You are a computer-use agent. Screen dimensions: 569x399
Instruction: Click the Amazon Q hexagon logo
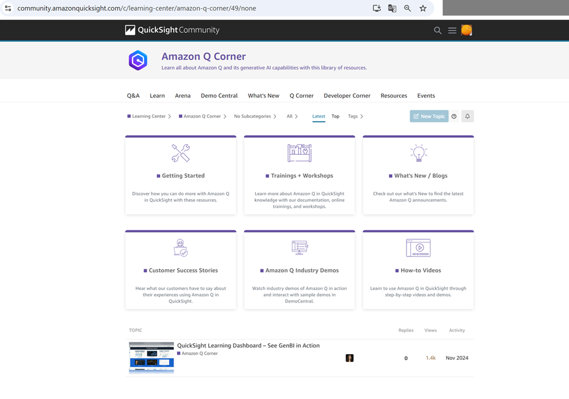pos(138,60)
